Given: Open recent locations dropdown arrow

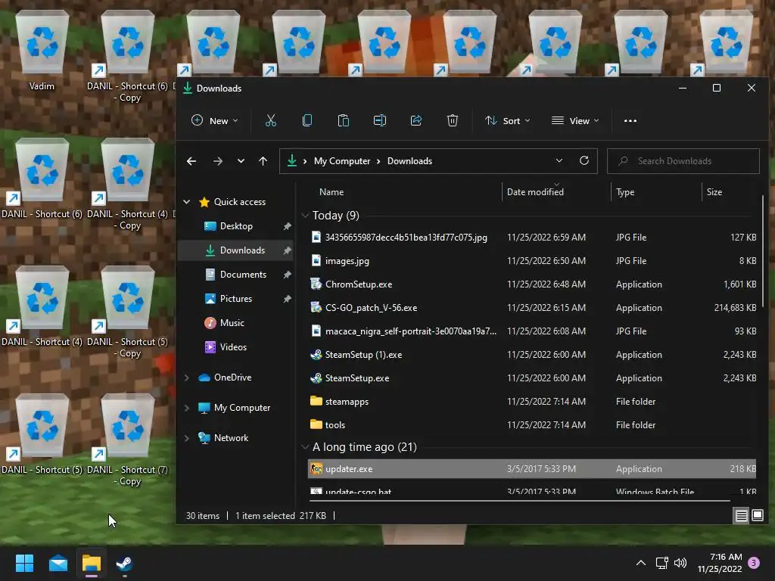Looking at the screenshot, I should [x=241, y=161].
